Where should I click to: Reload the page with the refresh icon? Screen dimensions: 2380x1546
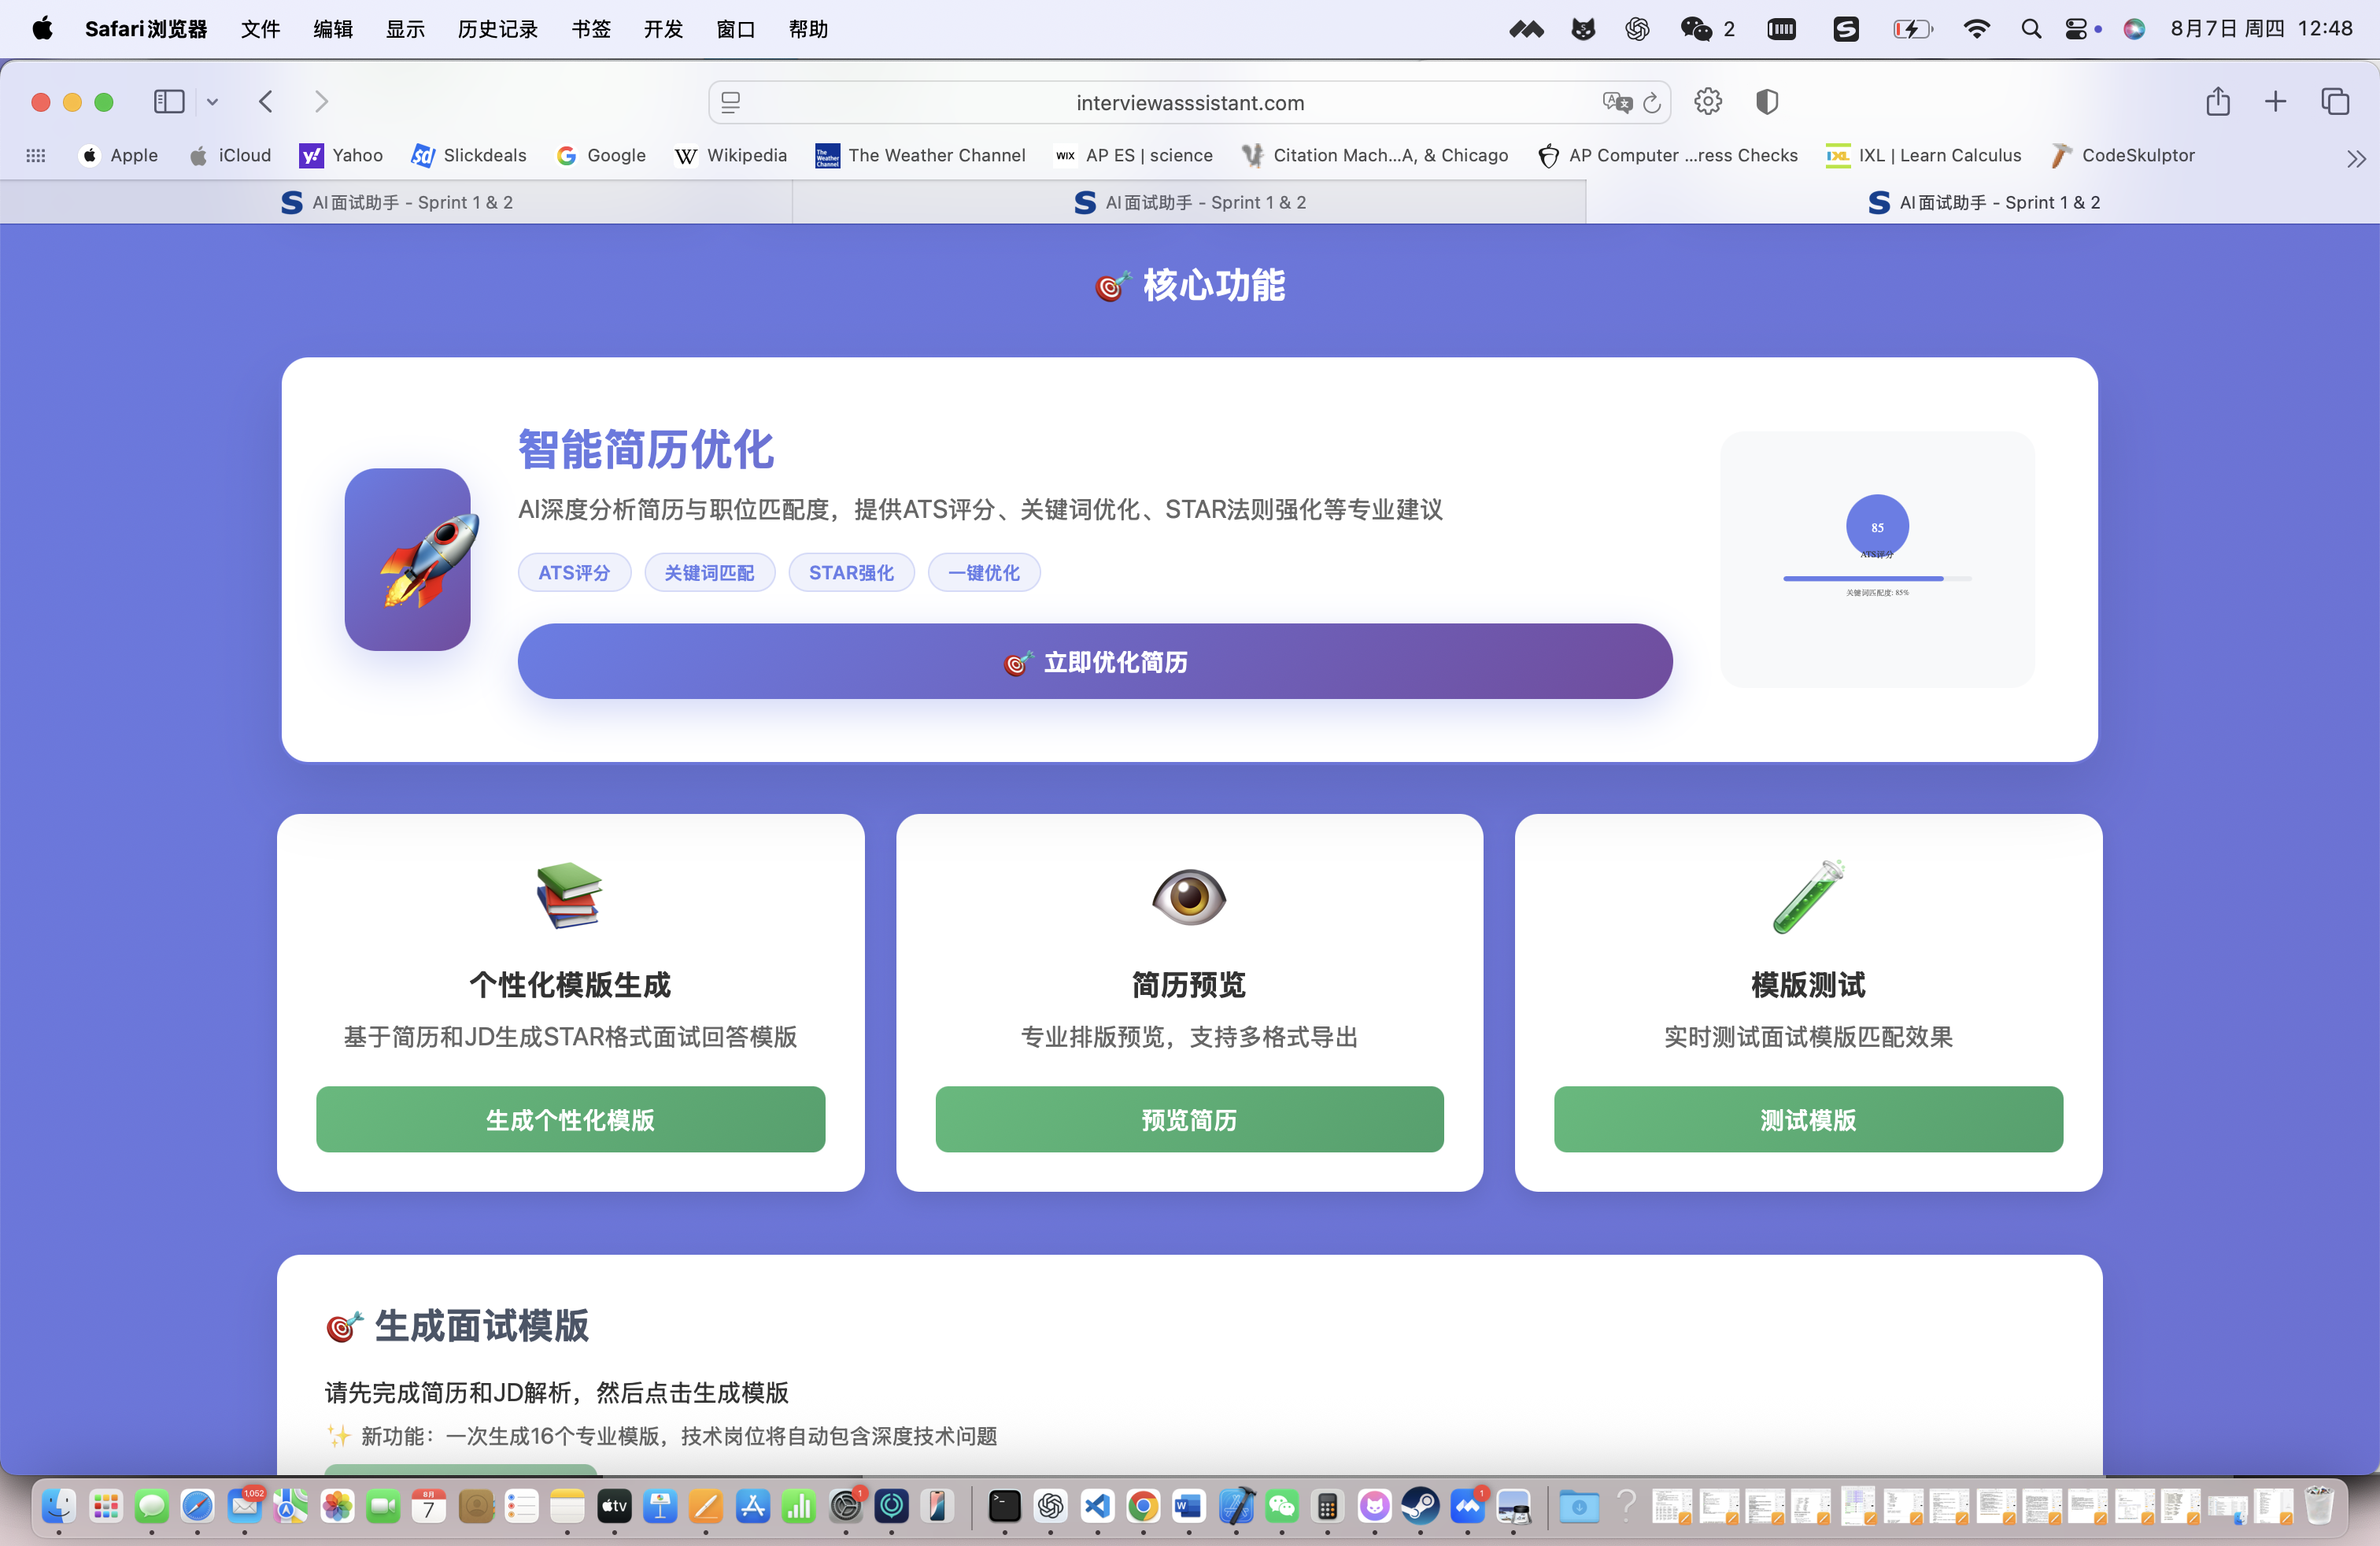pos(1652,103)
